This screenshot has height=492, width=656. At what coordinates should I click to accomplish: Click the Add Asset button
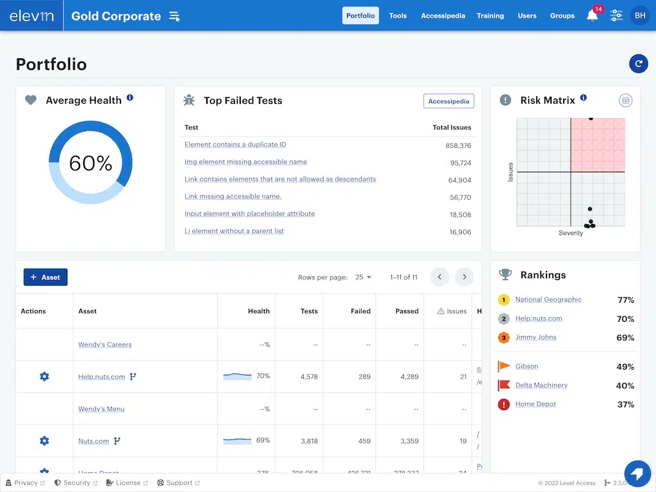45,277
